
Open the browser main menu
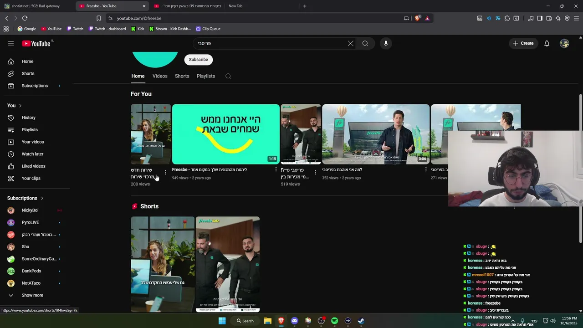coord(576,18)
